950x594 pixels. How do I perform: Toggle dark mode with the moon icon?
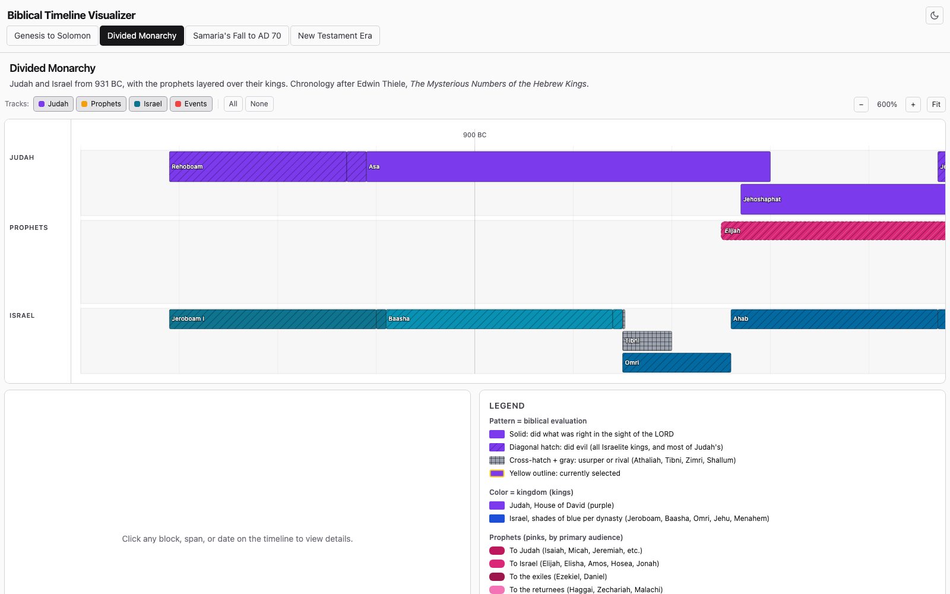click(935, 15)
